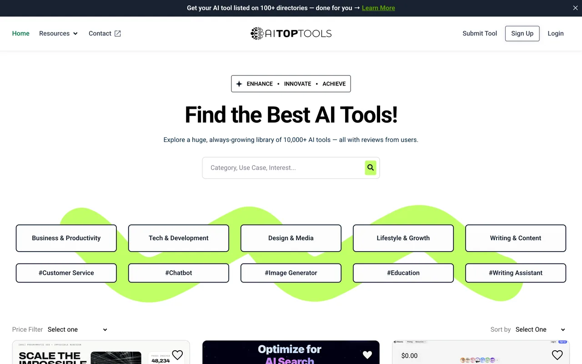
Task: Click the AI Top Tools logo
Action: [291, 33]
